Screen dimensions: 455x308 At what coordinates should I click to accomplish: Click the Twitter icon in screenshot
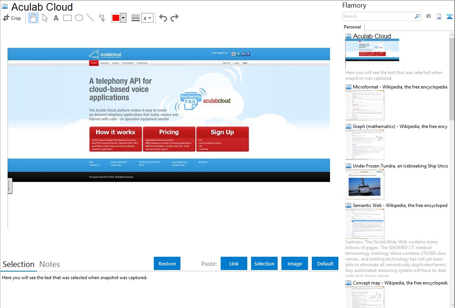[238, 54]
